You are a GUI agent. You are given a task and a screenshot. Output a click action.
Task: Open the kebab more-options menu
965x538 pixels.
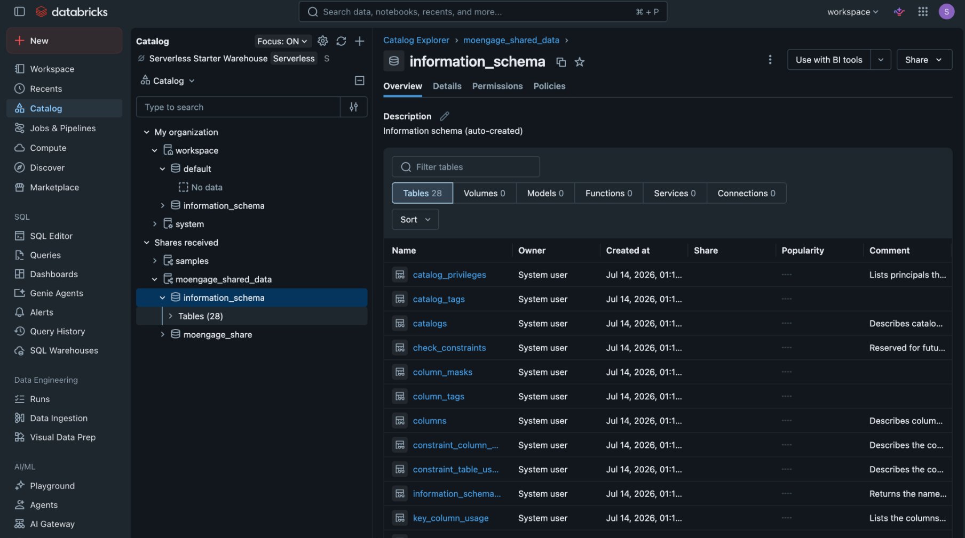pos(770,60)
